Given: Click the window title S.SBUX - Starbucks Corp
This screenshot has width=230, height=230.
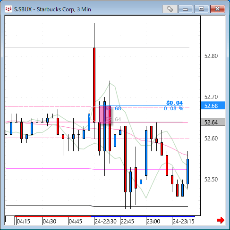Looking at the screenshot, I should coord(52,9).
